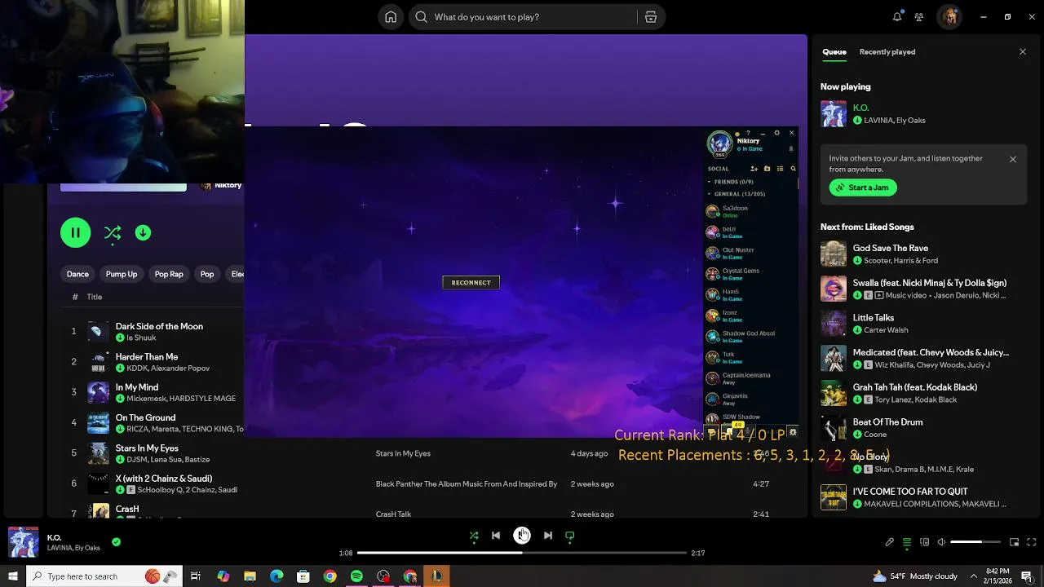Select the Dance filter chip
Image resolution: width=1044 pixels, height=587 pixels.
coord(77,274)
